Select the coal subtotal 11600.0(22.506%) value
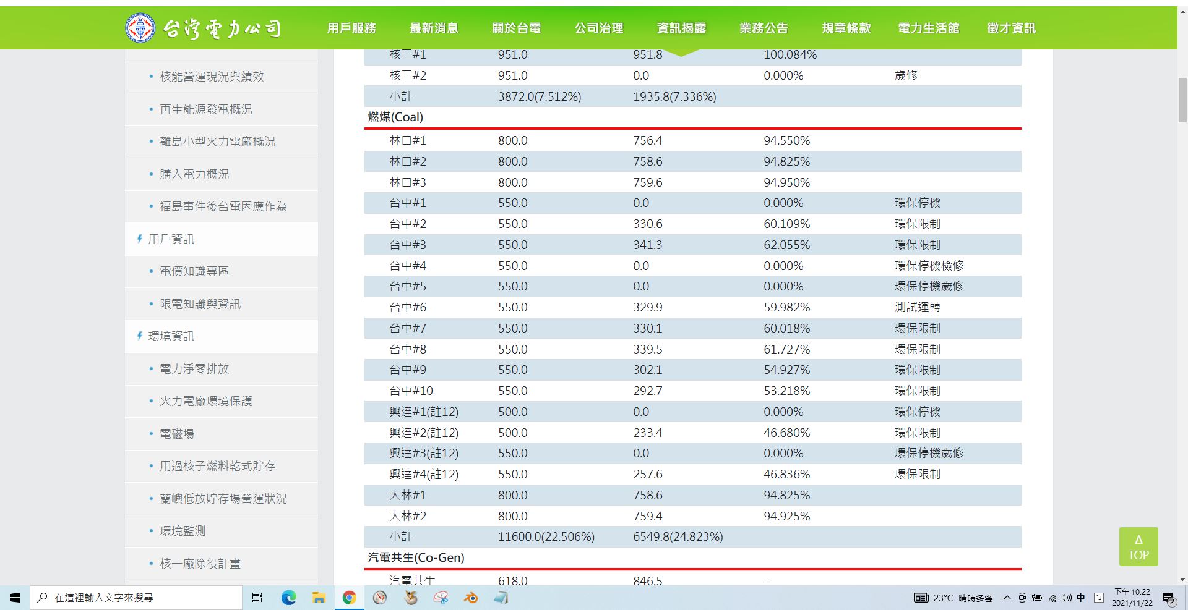1188x610 pixels. [546, 536]
